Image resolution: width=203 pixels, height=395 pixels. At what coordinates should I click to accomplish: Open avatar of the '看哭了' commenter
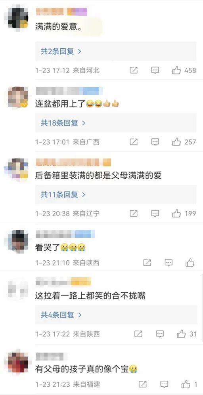[18, 241]
